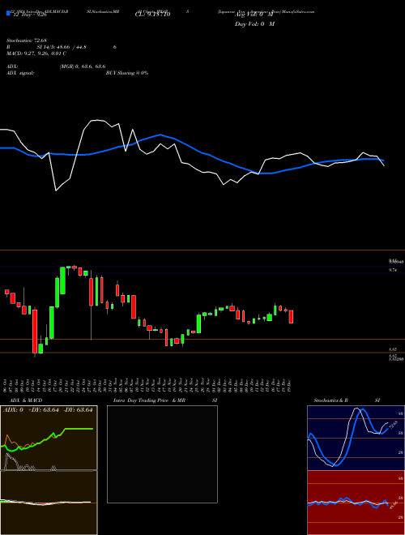The image size is (405, 535).
Task: Click inside the empty intraday price chart box
Action: [x=162, y=454]
